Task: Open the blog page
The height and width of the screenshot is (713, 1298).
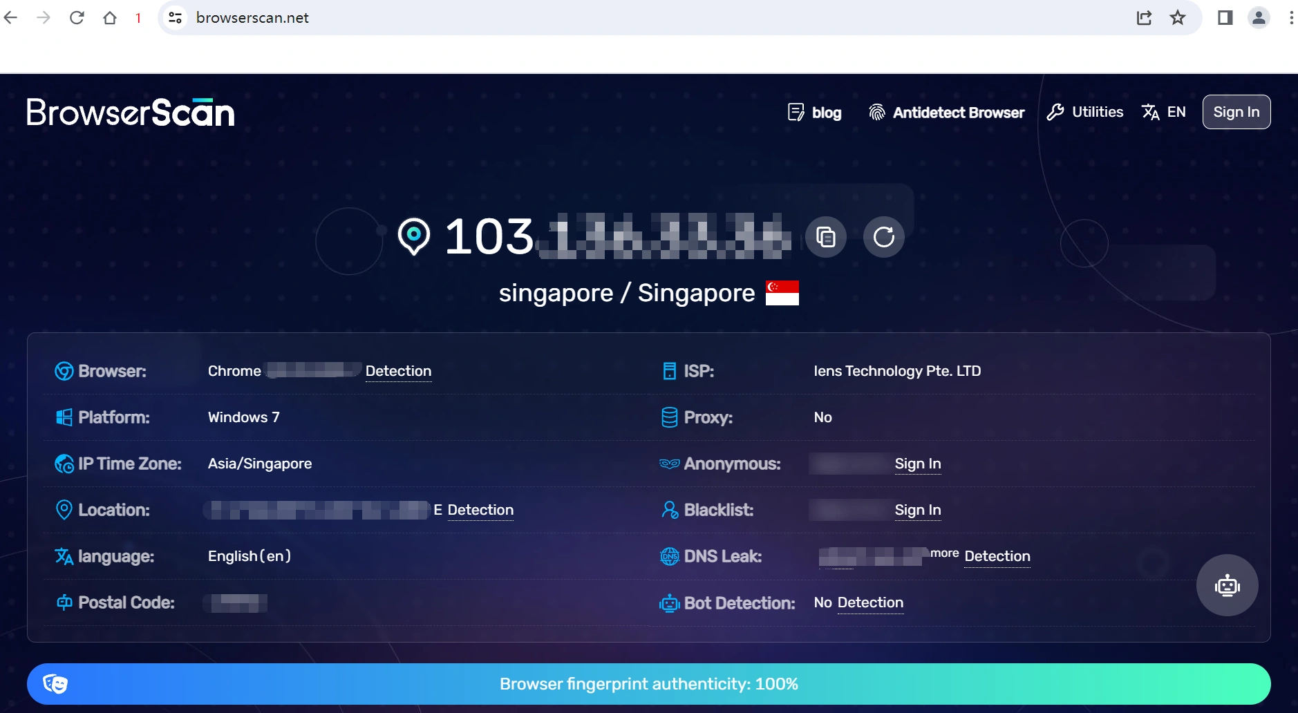Action: coord(814,112)
